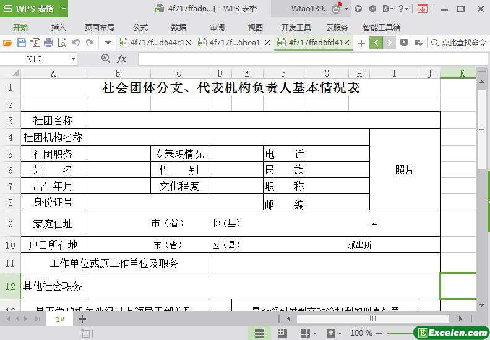This screenshot has width=490, height=340.
Task: Open the tab list dropdown icon
Action: [x=418, y=43]
